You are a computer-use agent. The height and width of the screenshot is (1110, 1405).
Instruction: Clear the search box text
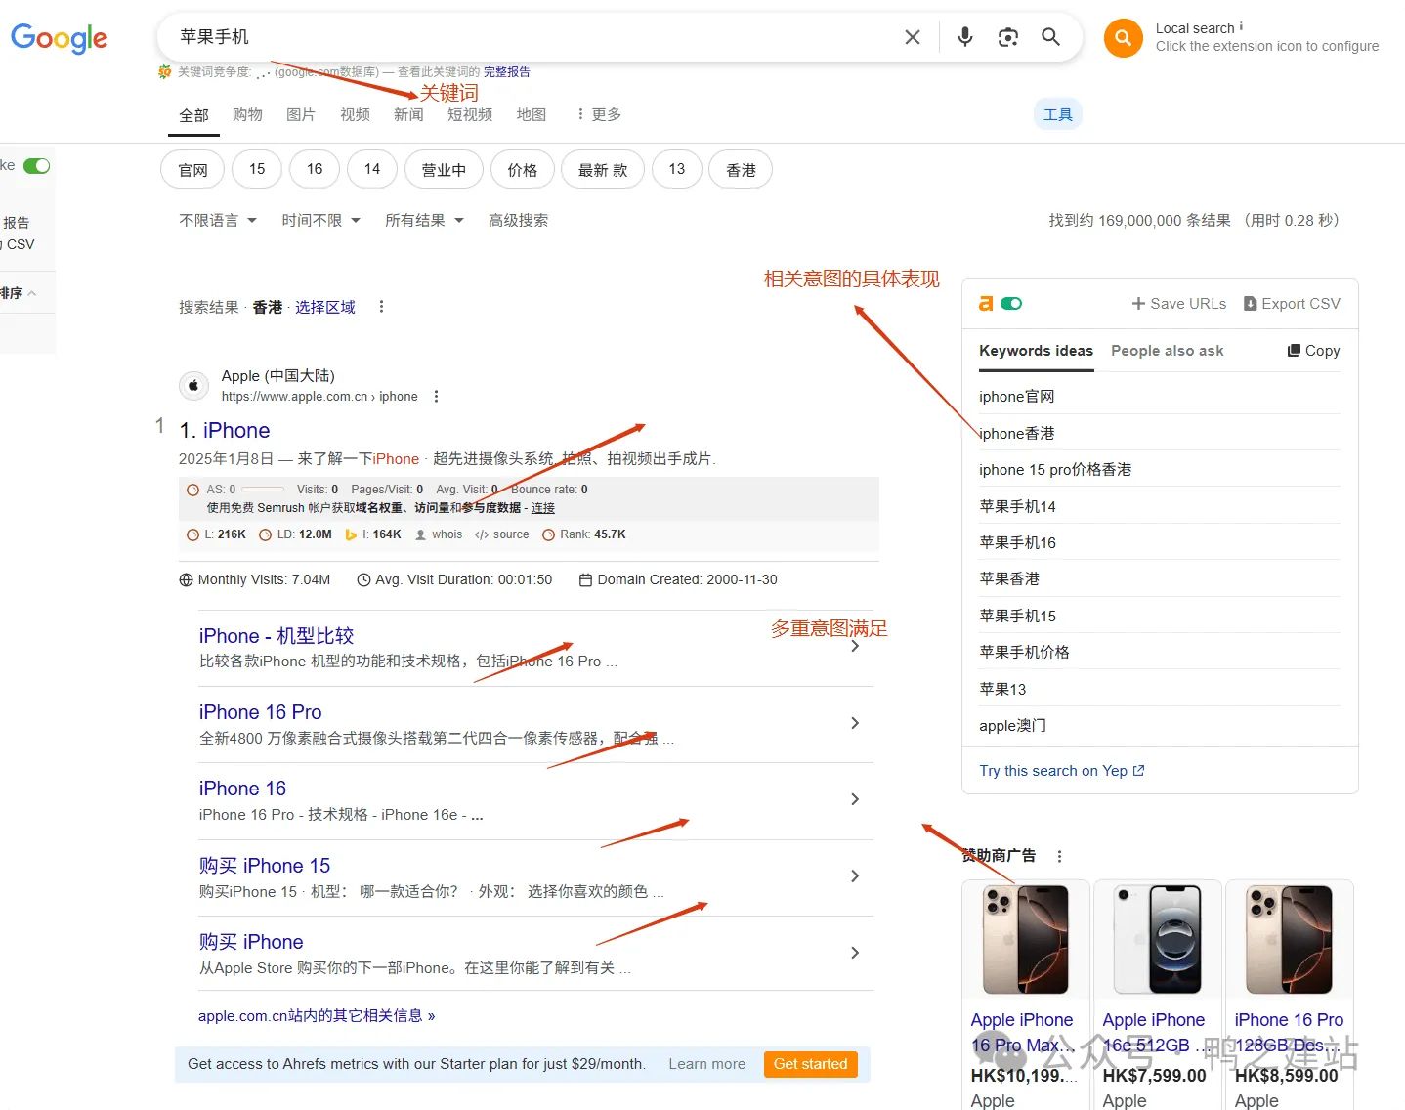(913, 37)
